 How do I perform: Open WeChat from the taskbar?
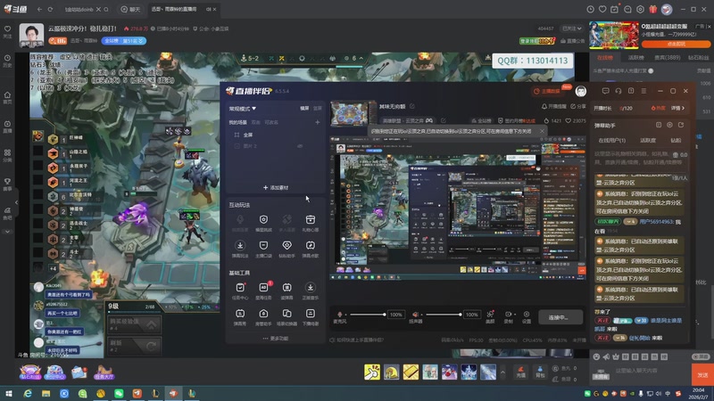[119, 393]
